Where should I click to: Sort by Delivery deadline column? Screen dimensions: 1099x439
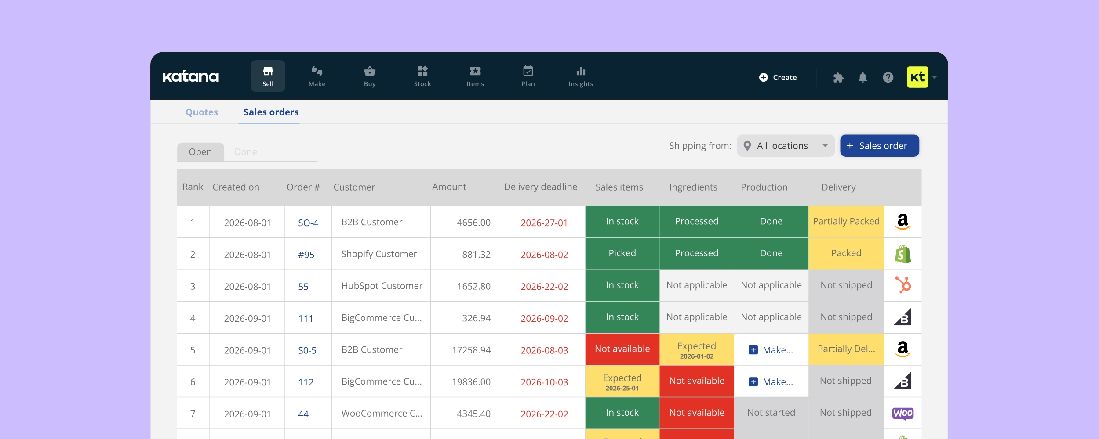pyautogui.click(x=540, y=187)
